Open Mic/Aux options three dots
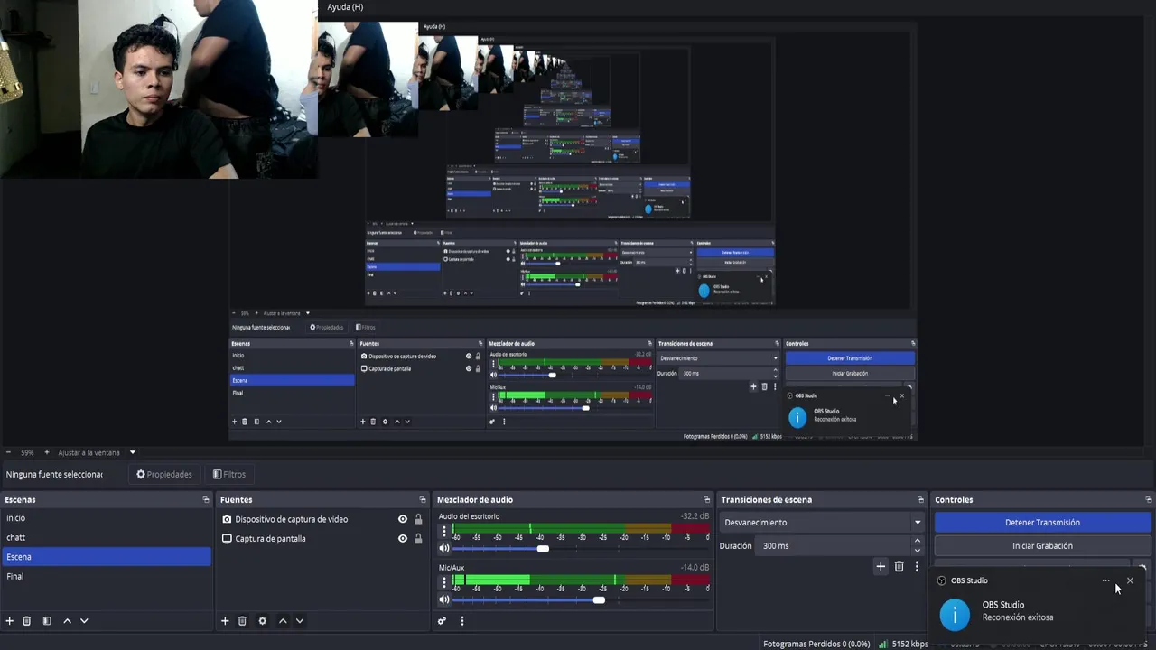The height and width of the screenshot is (650, 1156). pos(443,581)
